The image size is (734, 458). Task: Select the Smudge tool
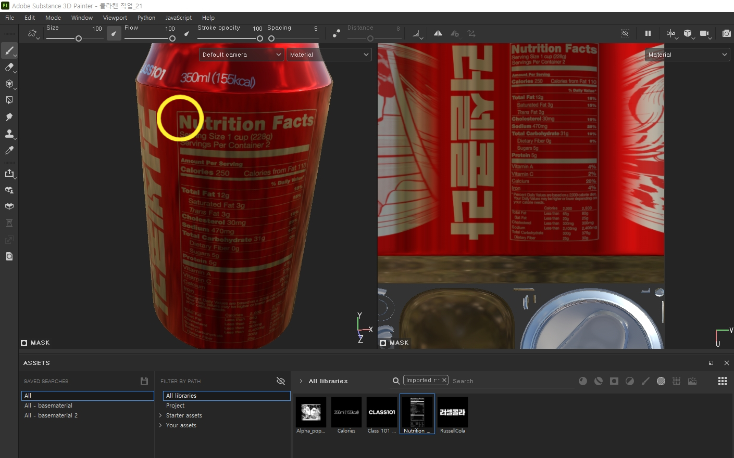[9, 117]
